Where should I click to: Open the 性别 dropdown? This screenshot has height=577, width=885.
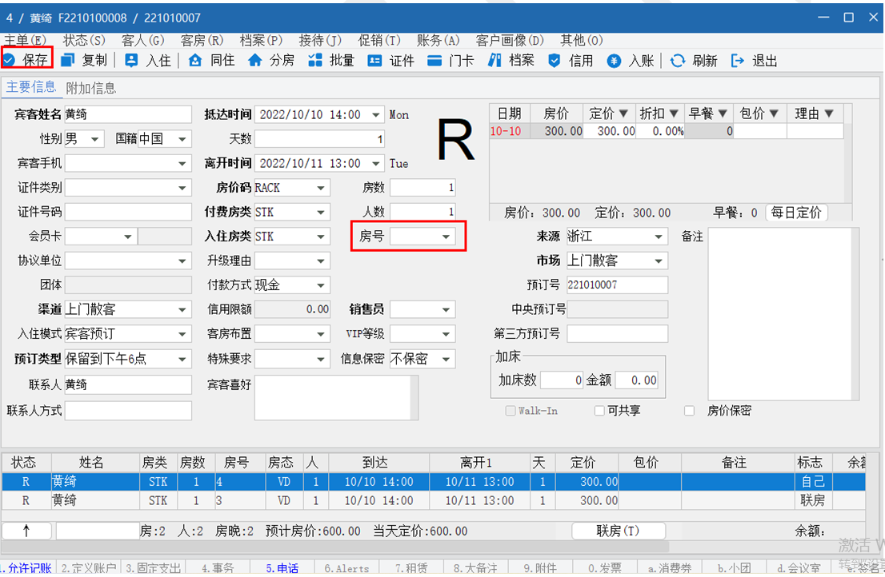coord(94,138)
